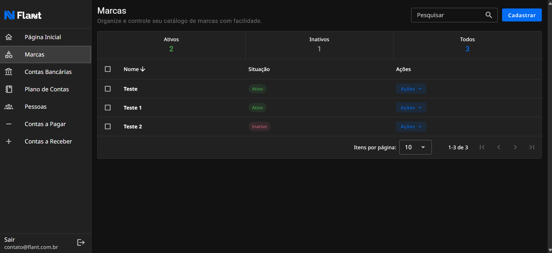The height and width of the screenshot is (253, 552).
Task: Switch to the Inativos tab
Action: (x=319, y=45)
